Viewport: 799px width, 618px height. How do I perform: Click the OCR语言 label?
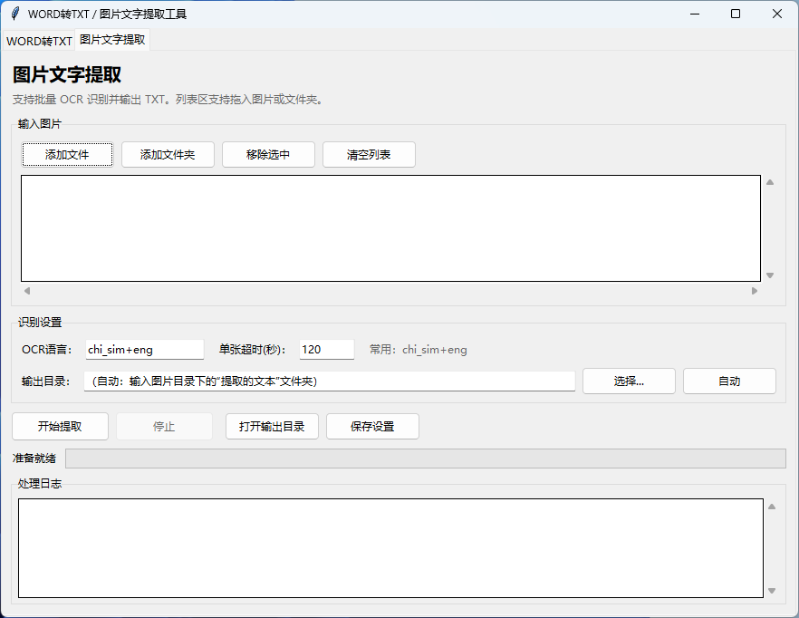(x=46, y=349)
